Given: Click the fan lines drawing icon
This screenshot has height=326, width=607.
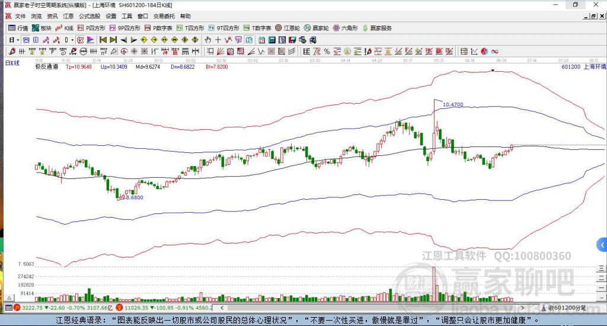Looking at the screenshot, I should pos(221,52).
